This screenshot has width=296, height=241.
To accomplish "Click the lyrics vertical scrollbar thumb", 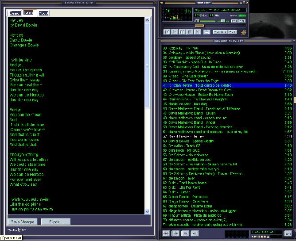I will pos(147,65).
